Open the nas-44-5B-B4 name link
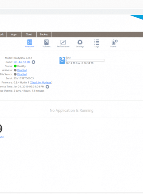143x194 pixels. [22, 62]
